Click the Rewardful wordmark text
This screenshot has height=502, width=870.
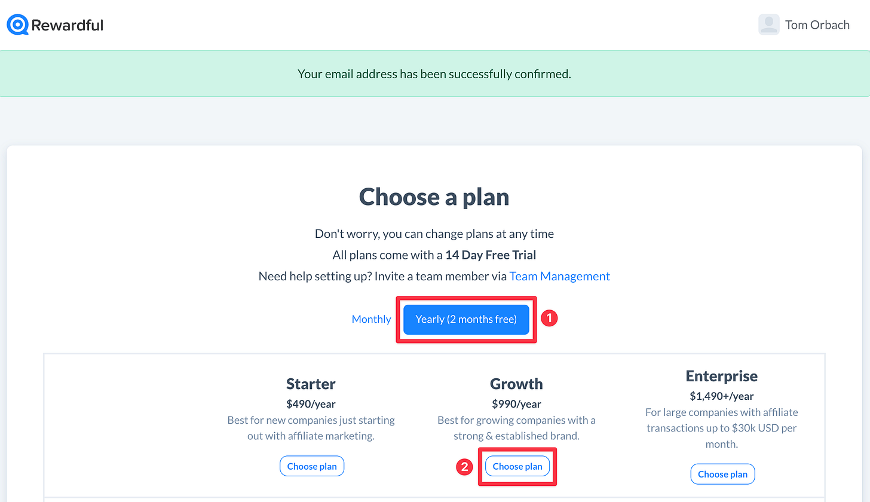coord(68,25)
